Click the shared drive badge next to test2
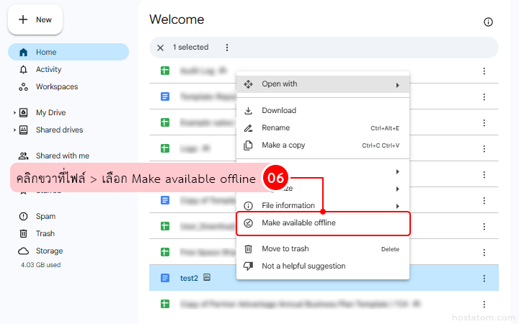Screen dimensions: 519x324 point(207,277)
